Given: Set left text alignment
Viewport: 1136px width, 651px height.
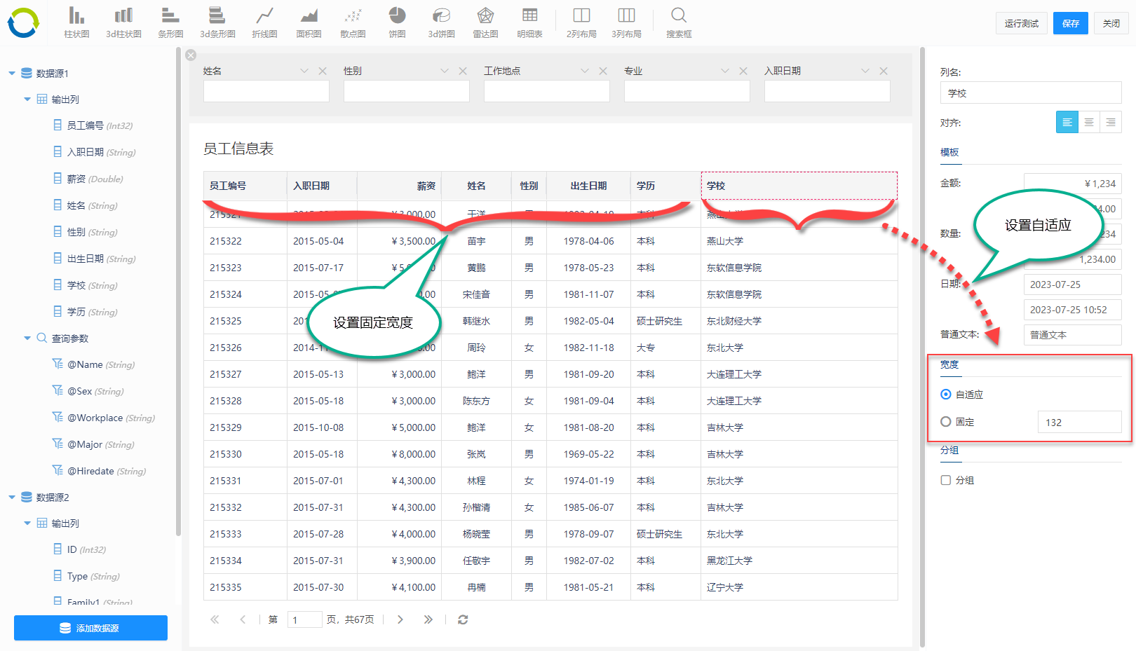Looking at the screenshot, I should point(1067,123).
